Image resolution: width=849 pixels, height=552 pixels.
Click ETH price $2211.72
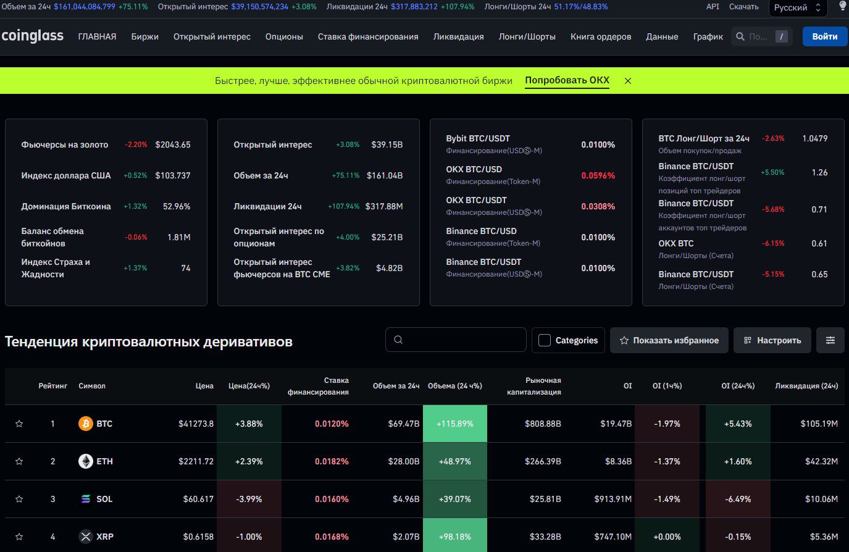tap(196, 461)
